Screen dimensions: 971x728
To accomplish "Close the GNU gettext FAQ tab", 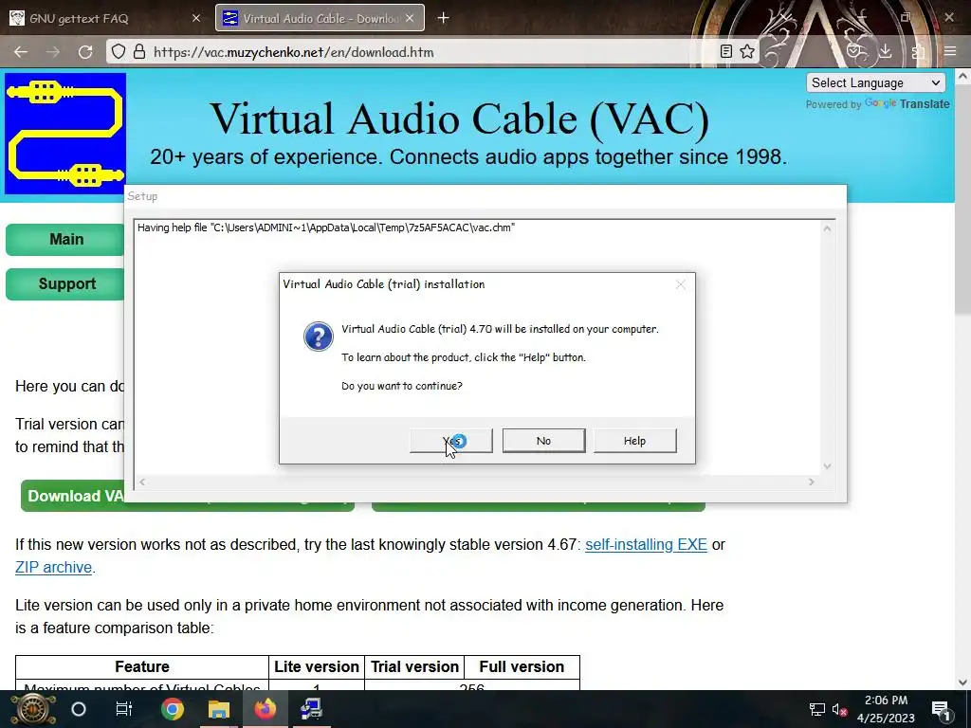I will coord(196,19).
